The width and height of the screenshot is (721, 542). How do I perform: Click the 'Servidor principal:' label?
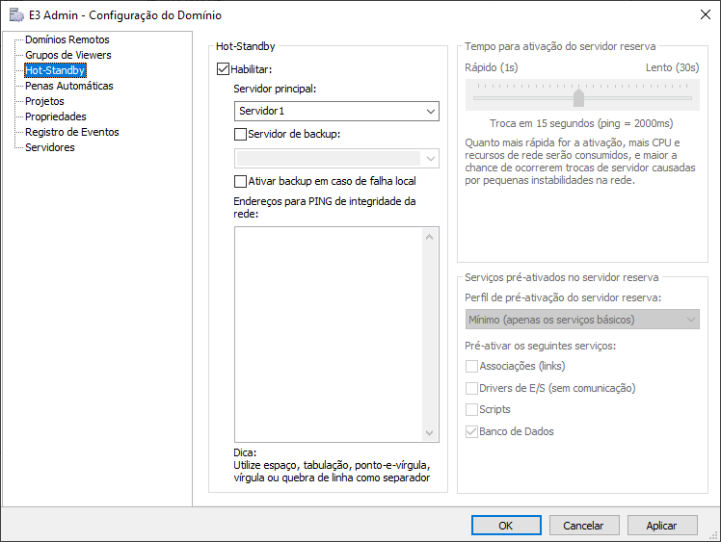(275, 89)
